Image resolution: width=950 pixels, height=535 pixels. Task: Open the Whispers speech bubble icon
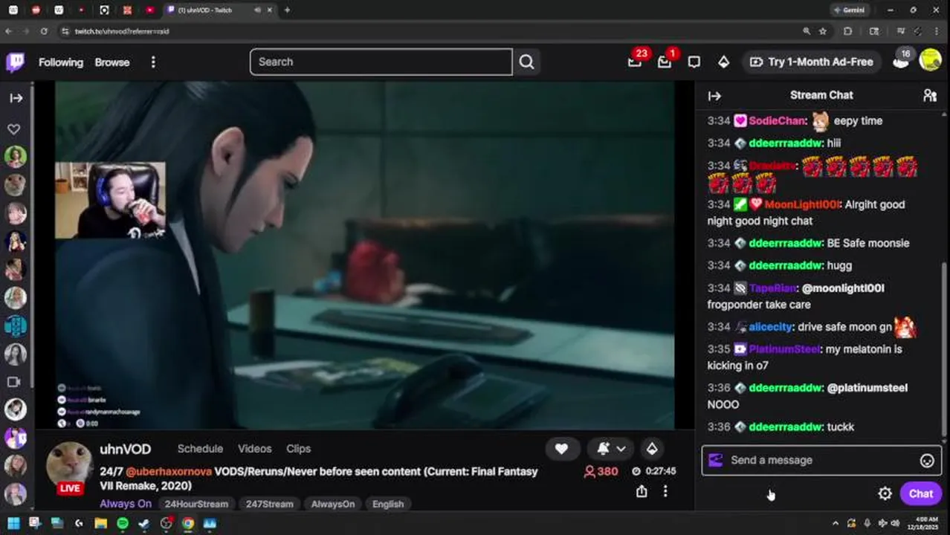coord(694,62)
